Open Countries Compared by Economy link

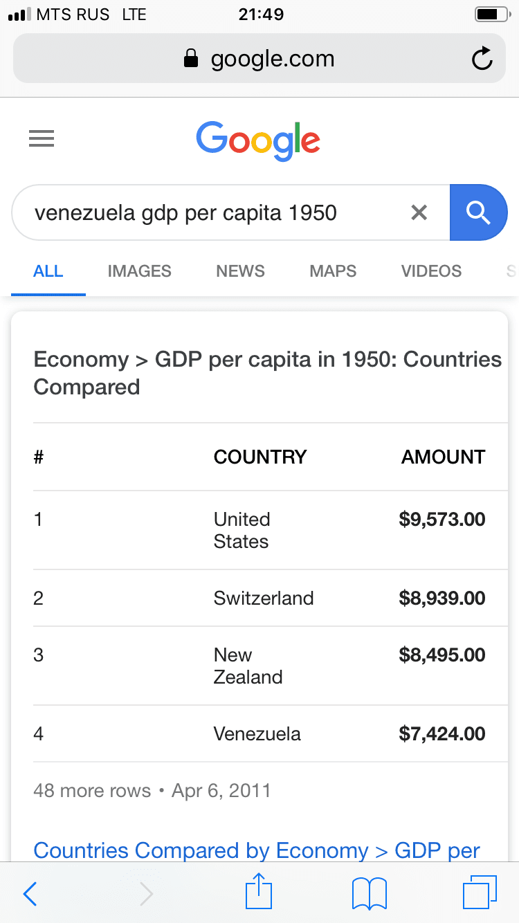coord(257,850)
